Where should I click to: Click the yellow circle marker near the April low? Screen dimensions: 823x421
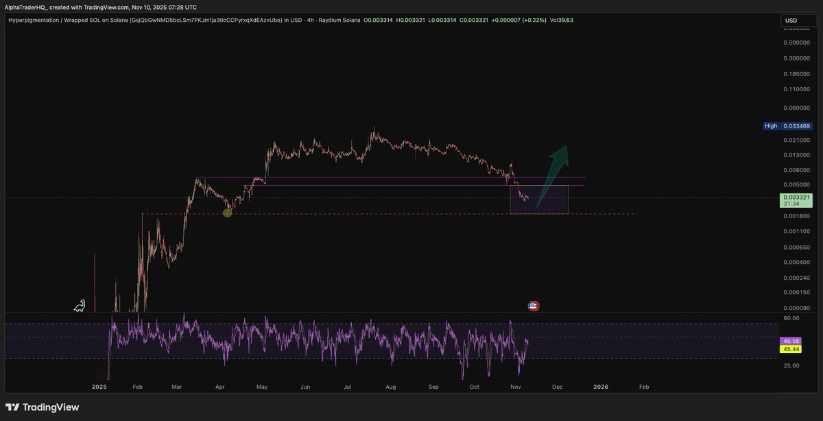click(x=227, y=213)
